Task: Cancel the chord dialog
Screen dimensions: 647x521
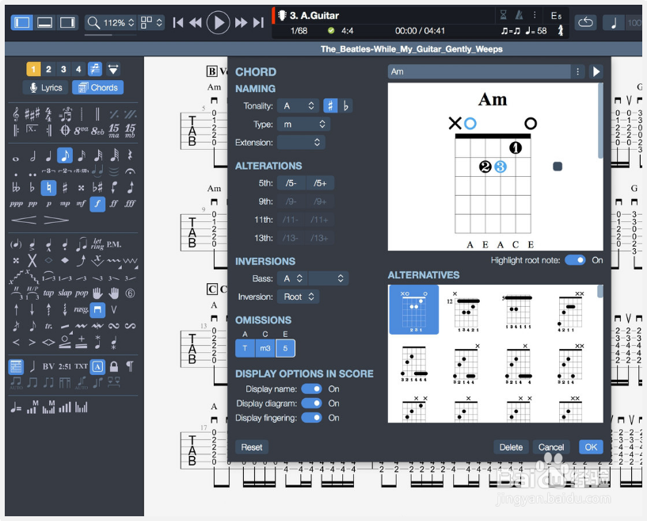Action: (x=551, y=447)
